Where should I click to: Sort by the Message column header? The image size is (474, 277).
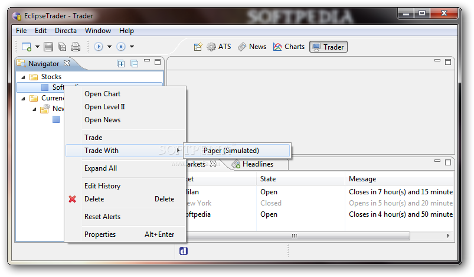click(x=400, y=179)
